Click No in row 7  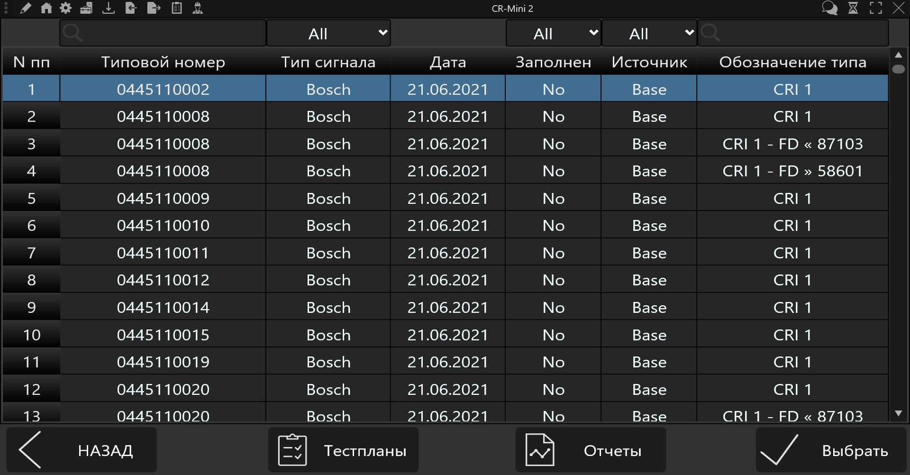click(554, 253)
